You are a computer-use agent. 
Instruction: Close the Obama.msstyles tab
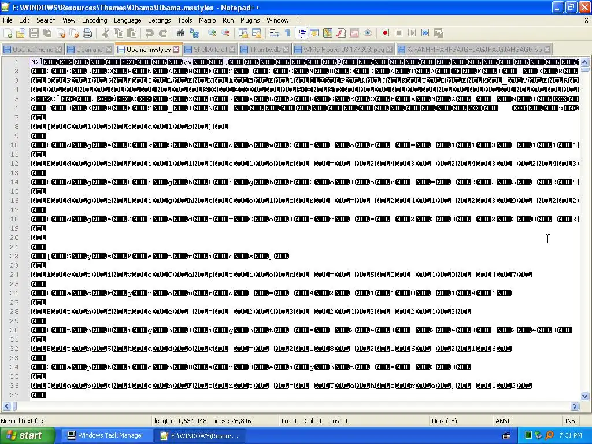(x=176, y=50)
